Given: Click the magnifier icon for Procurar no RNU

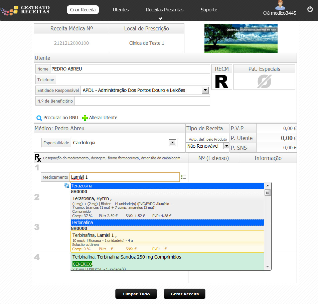Looking at the screenshot, I should (39, 118).
